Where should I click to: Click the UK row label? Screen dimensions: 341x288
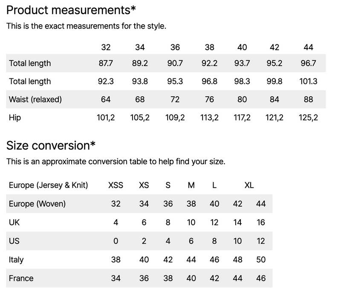(x=14, y=222)
